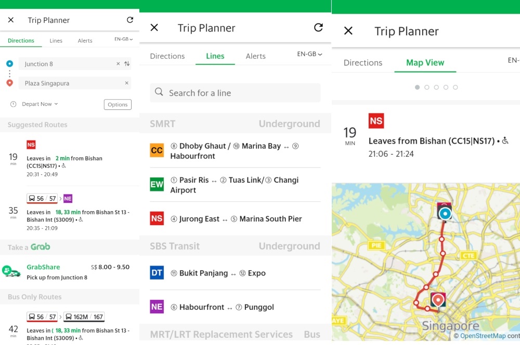Open Alerts tab on the line search screen
This screenshot has width=520, height=345.
pos(256,56)
